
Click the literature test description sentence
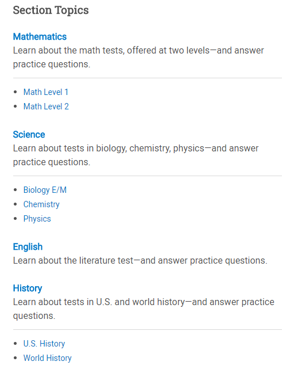tap(140, 261)
